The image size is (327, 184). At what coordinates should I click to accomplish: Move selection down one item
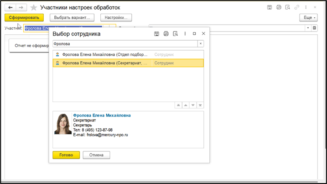tap(193, 105)
